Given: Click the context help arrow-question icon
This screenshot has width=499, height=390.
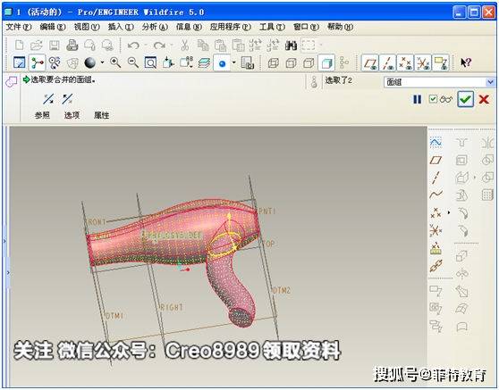Looking at the screenshot, I should [466, 62].
